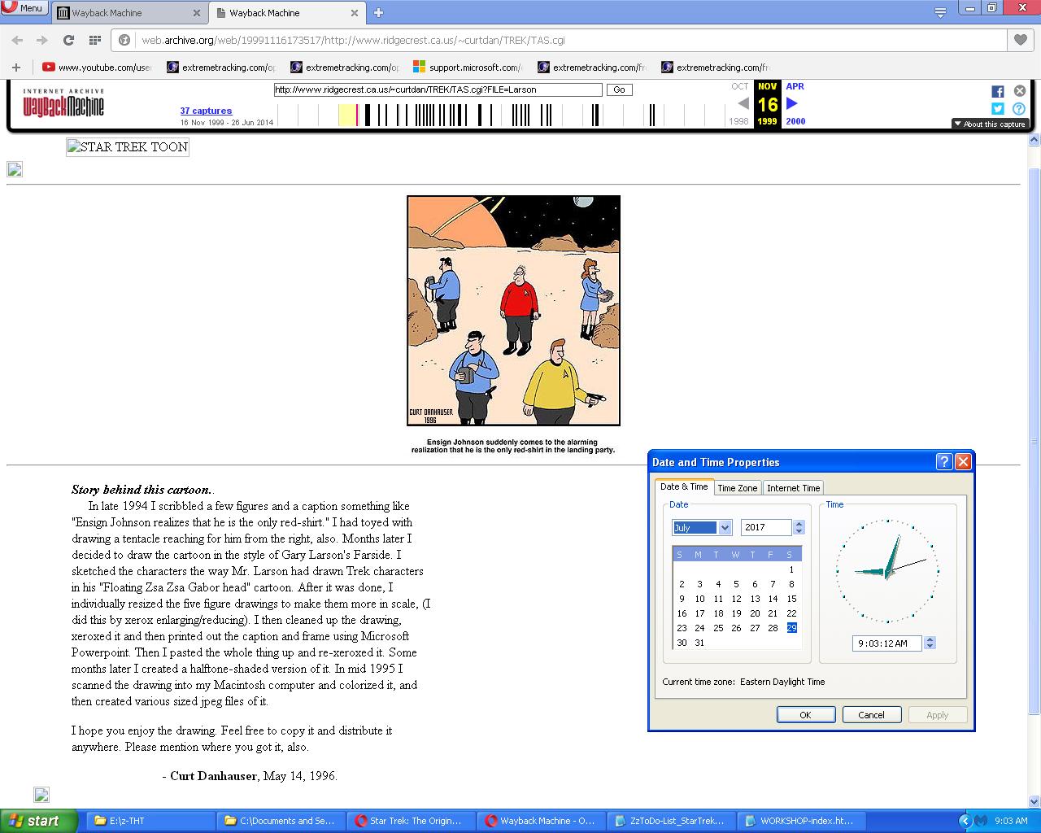
Task: Click the Wayback Machine logo
Action: pyautogui.click(x=63, y=103)
